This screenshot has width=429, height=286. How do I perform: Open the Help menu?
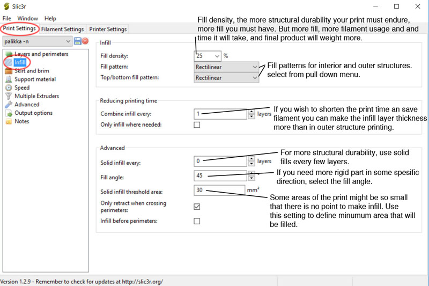click(50, 18)
